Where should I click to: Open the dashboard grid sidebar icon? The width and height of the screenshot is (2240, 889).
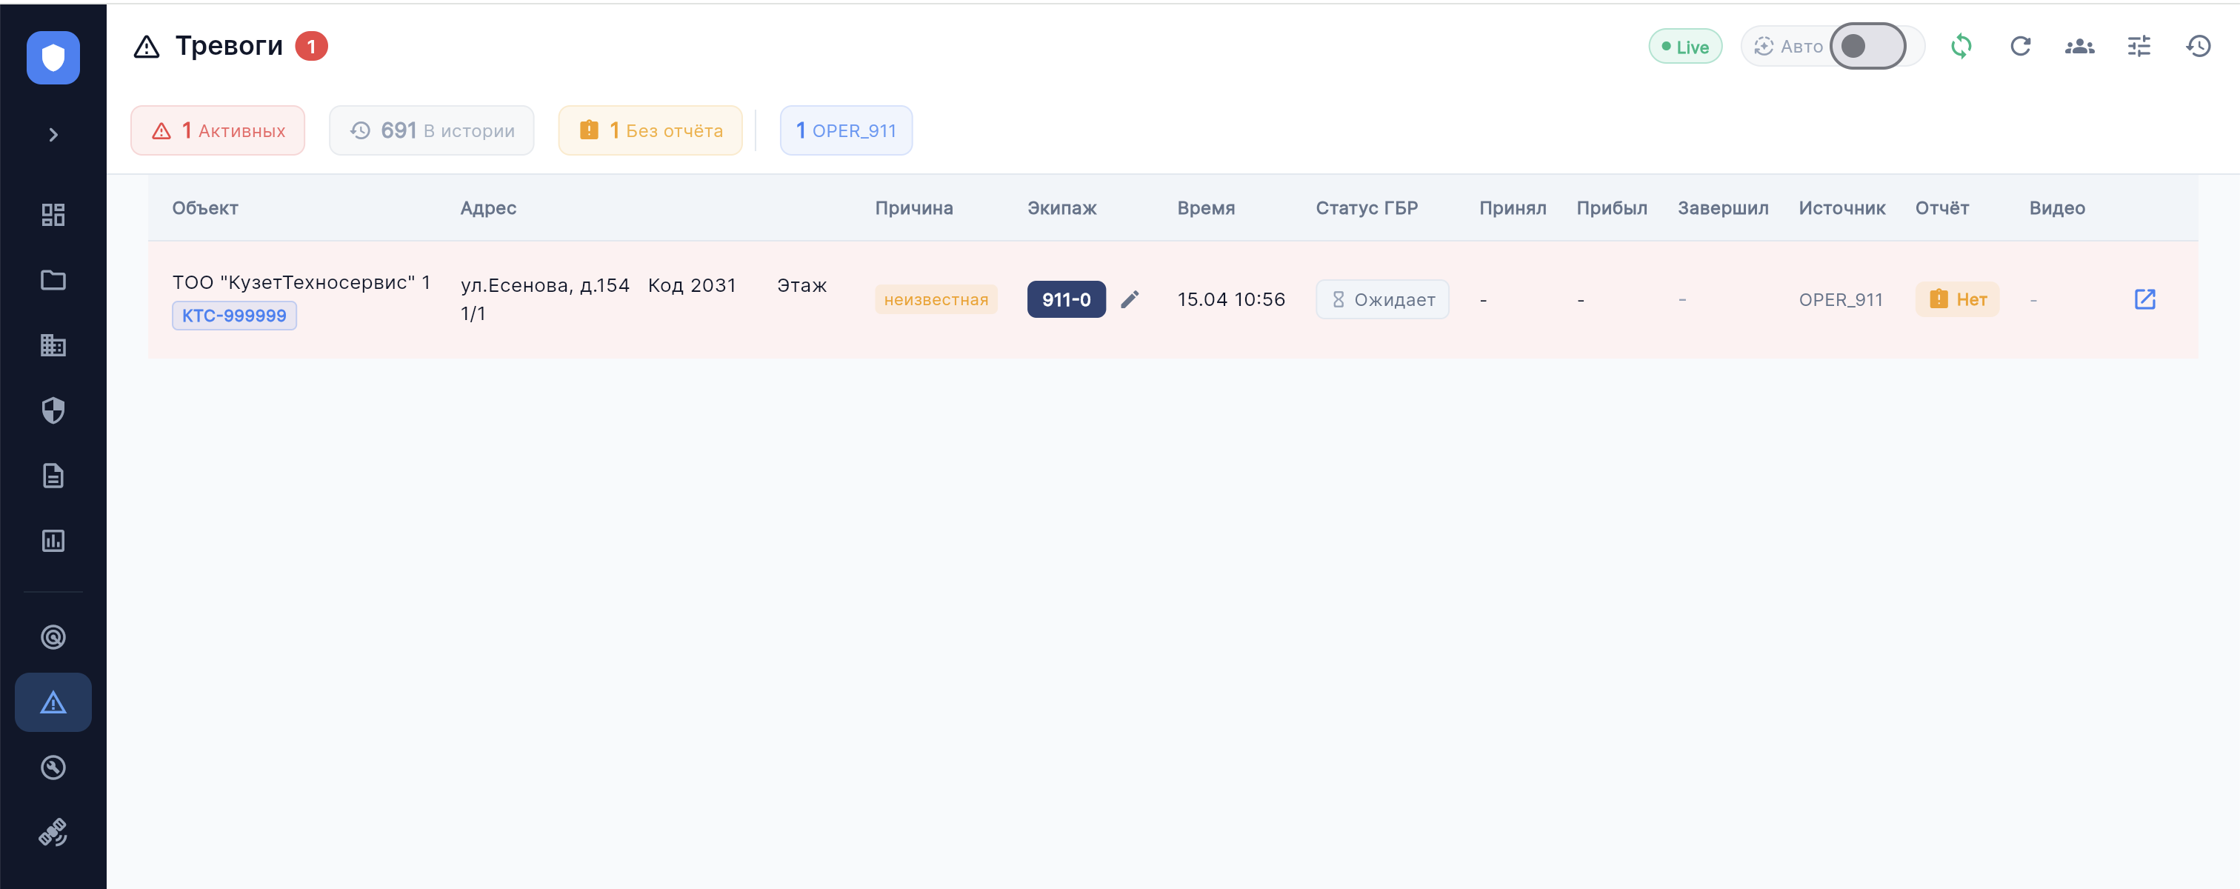[x=53, y=215]
